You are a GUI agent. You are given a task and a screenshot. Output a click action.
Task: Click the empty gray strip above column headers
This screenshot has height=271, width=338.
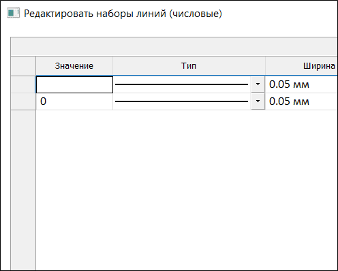pyautogui.click(x=174, y=46)
